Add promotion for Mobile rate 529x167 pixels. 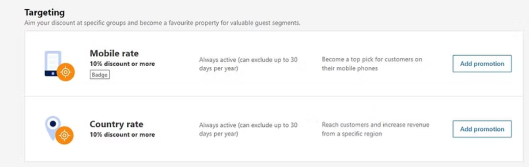[x=482, y=64]
